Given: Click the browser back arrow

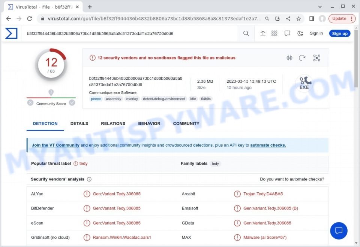Looking at the screenshot, I should pos(9,19).
